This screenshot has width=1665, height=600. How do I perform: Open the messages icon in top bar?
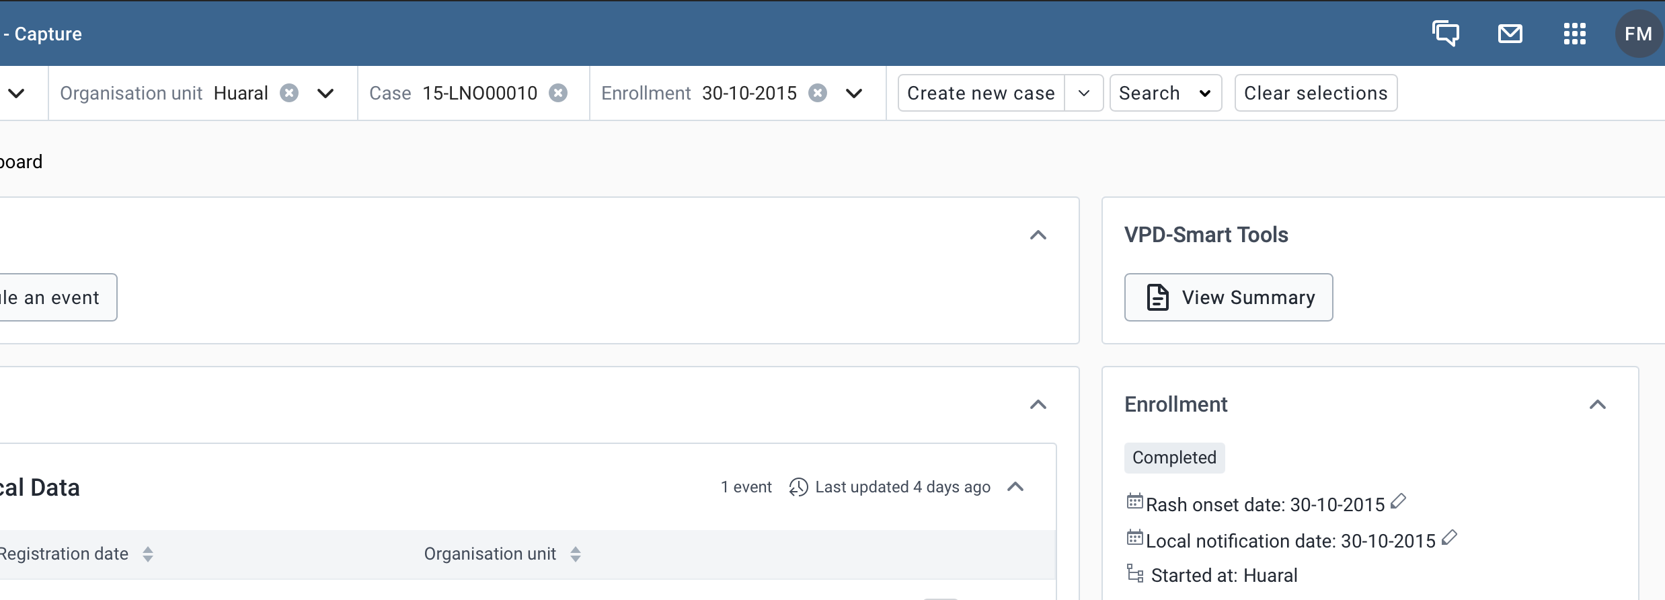coord(1445,33)
